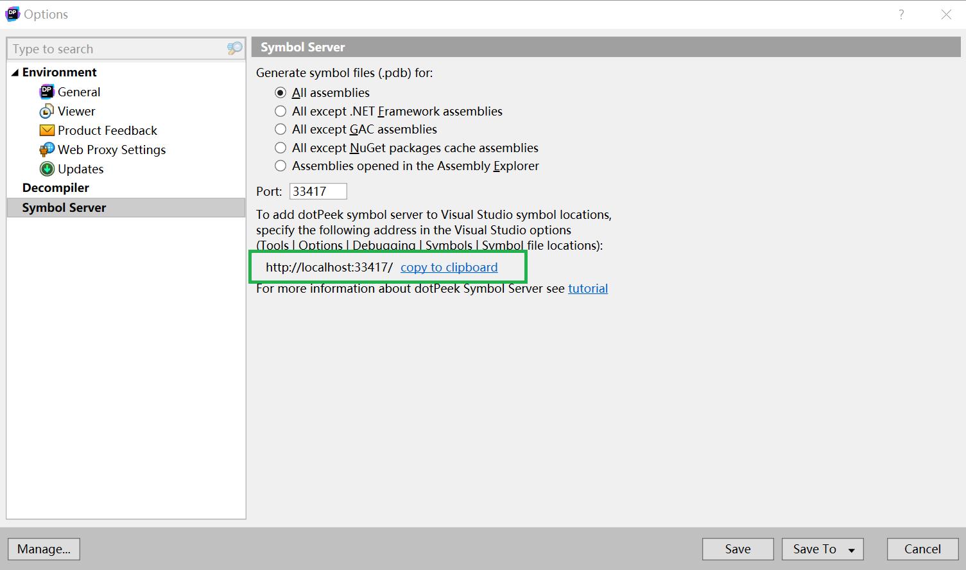
Task: Select Assemblies opened in the Assembly Explorer
Action: (280, 166)
